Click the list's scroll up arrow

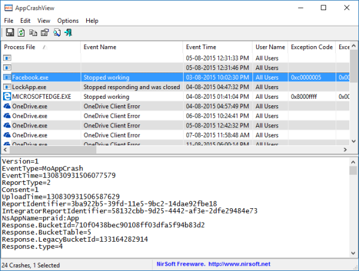[x=354, y=46]
